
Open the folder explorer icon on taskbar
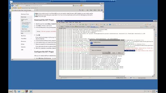pyautogui.click(x=23, y=91)
